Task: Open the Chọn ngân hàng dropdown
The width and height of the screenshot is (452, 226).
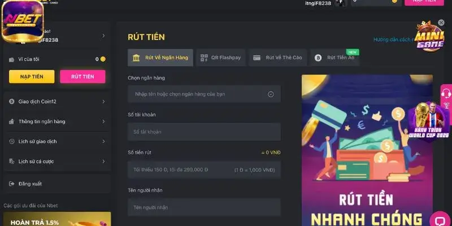Action: pos(204,94)
